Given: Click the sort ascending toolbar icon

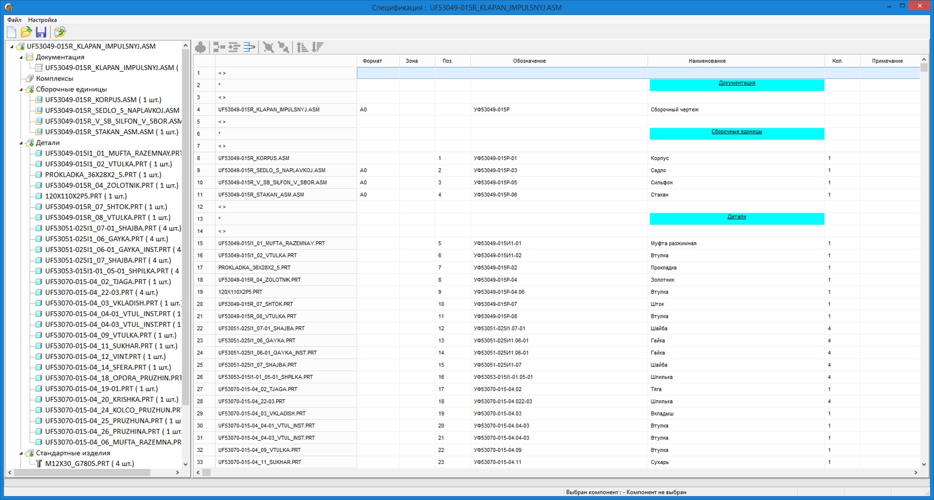Looking at the screenshot, I should [302, 47].
